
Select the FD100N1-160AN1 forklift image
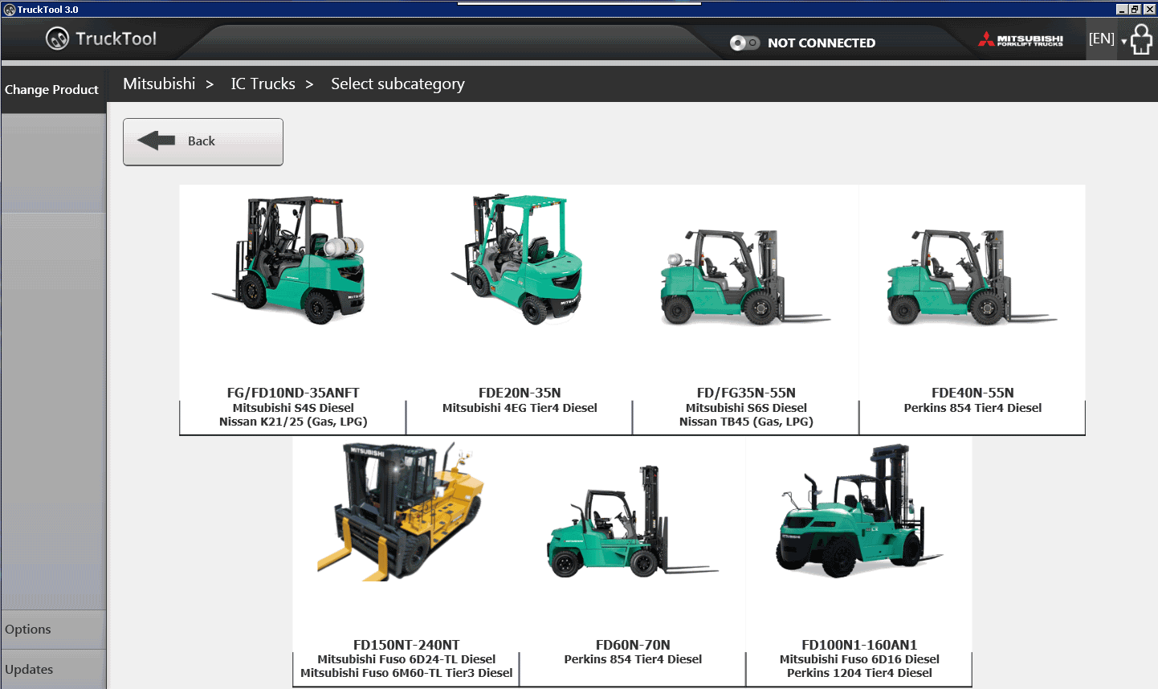[x=859, y=512]
